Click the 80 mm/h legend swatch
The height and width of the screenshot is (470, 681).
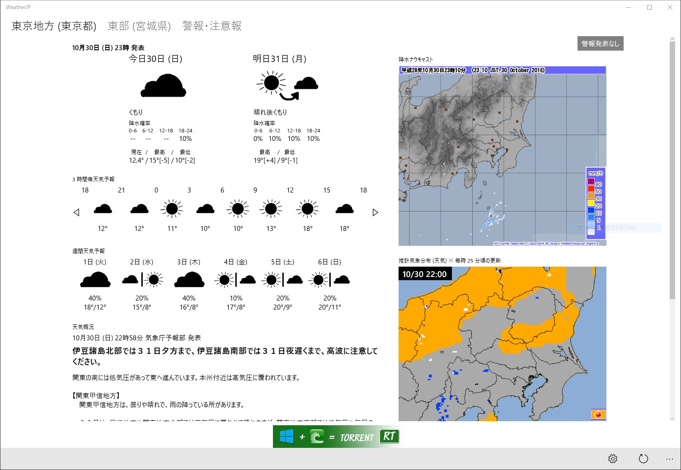[x=591, y=181]
